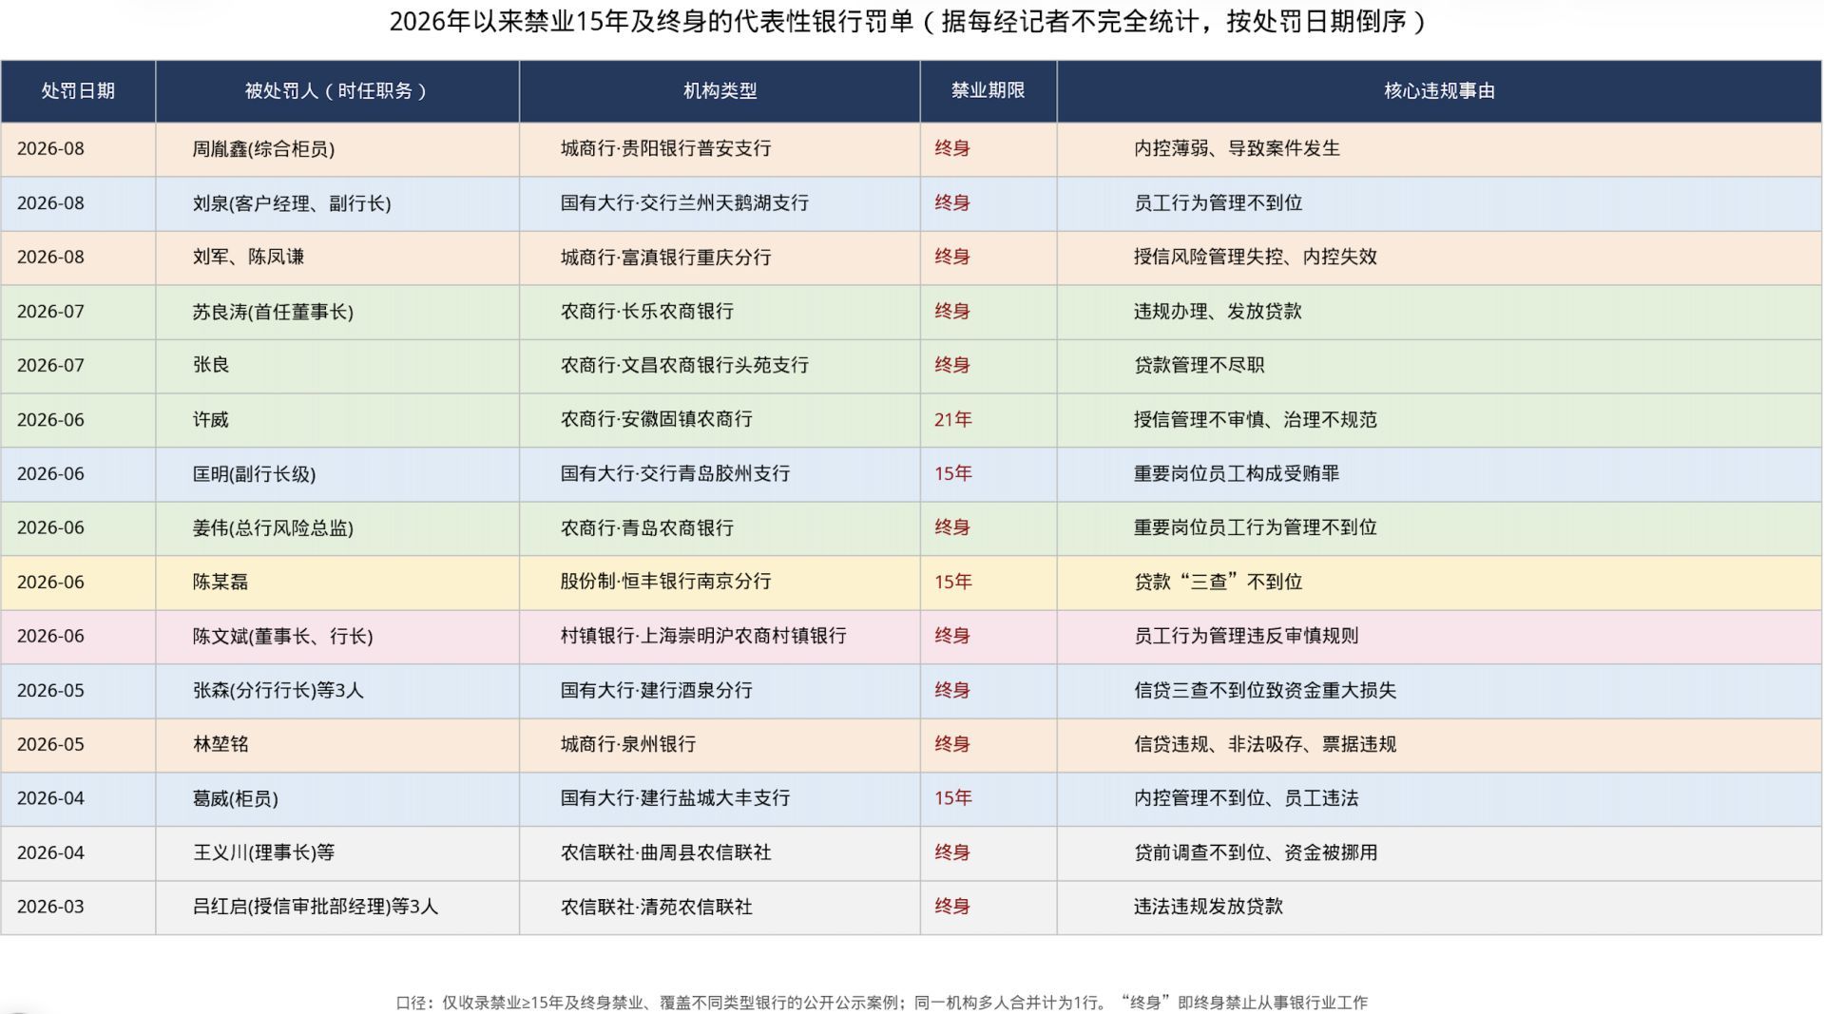
Task: Click 农信联社·清苑农信联社
Action: coord(656,907)
